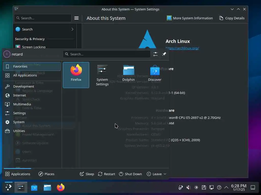
Task: Click the taskbar clock
Action: 239,187
